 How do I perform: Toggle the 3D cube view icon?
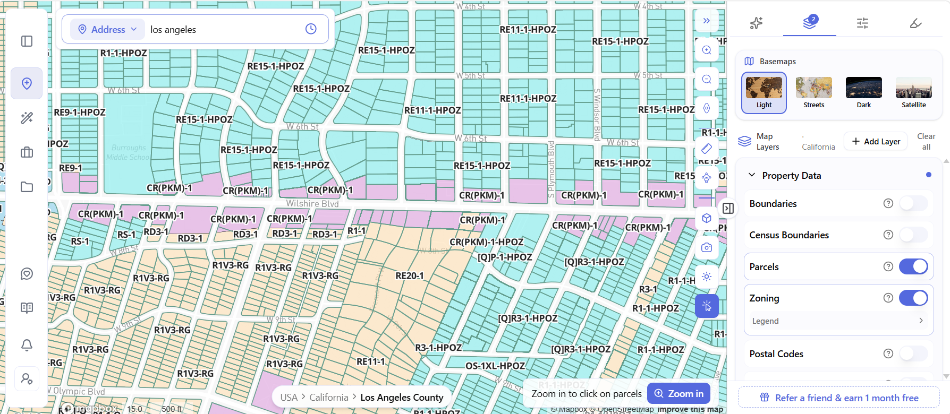pos(707,218)
